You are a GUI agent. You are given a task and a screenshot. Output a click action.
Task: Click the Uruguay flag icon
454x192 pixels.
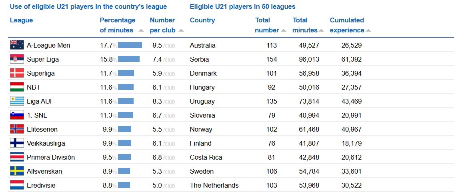(x=16, y=101)
